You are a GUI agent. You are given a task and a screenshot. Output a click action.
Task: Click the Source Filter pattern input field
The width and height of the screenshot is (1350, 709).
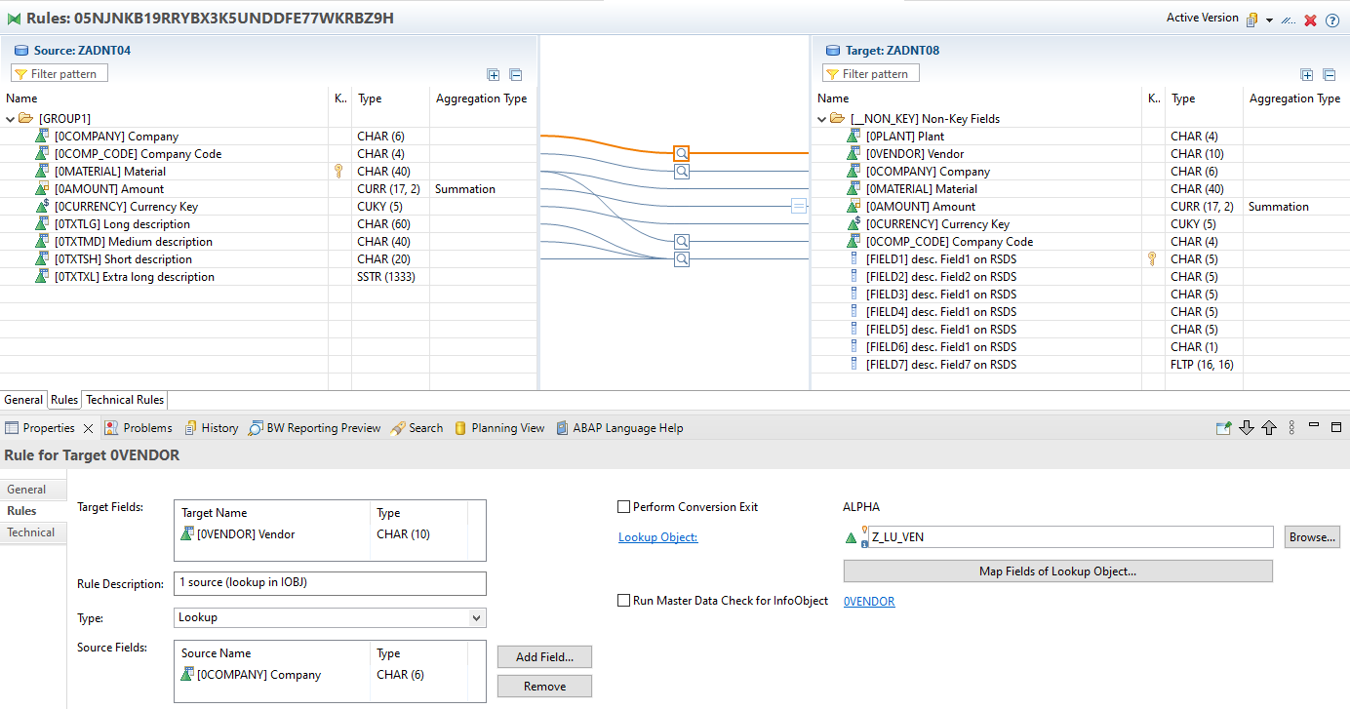click(x=64, y=74)
